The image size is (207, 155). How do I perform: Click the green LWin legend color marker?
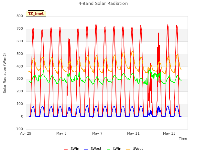[x=108, y=149]
